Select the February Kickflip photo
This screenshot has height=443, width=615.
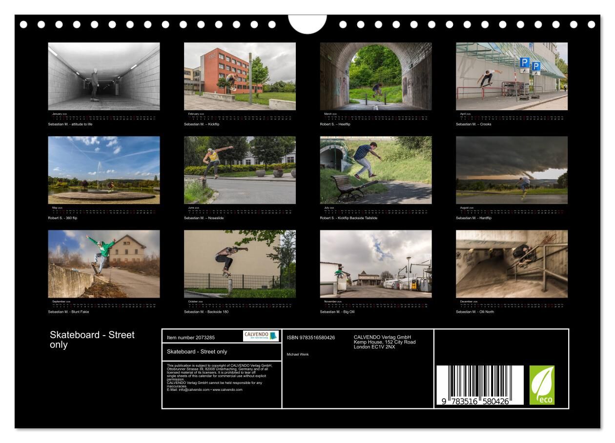coord(240,76)
